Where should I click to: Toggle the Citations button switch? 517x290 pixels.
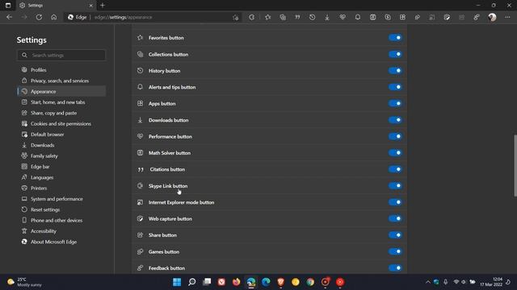point(395,169)
